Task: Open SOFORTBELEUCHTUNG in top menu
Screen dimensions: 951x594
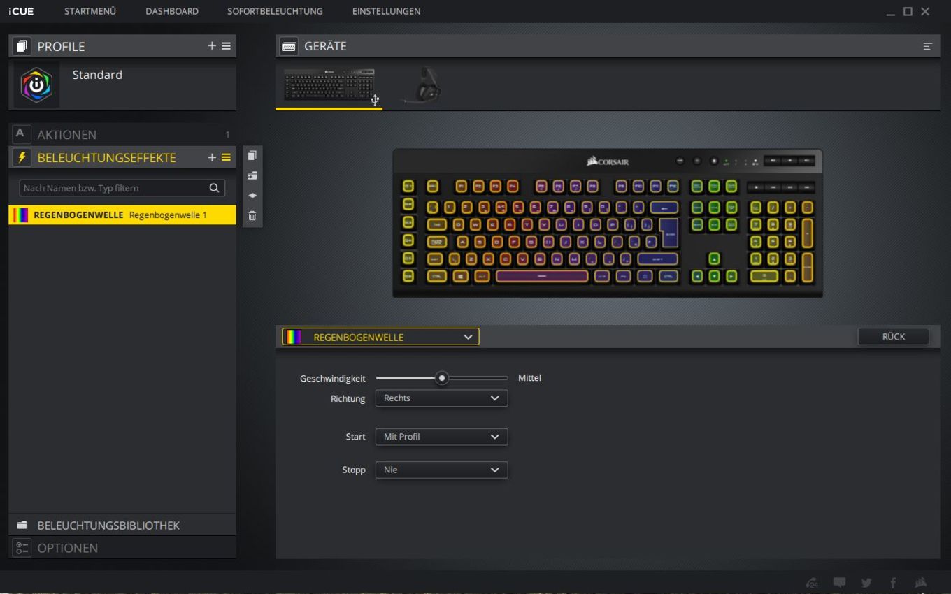Action: pyautogui.click(x=275, y=11)
